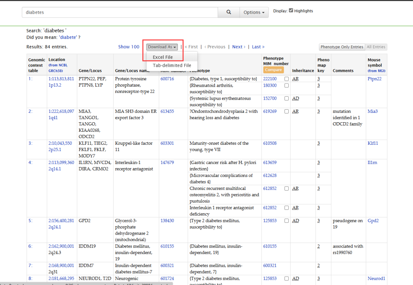The height and width of the screenshot is (285, 413).
Task: Click the magnifying glass search icon
Action: coord(229,12)
